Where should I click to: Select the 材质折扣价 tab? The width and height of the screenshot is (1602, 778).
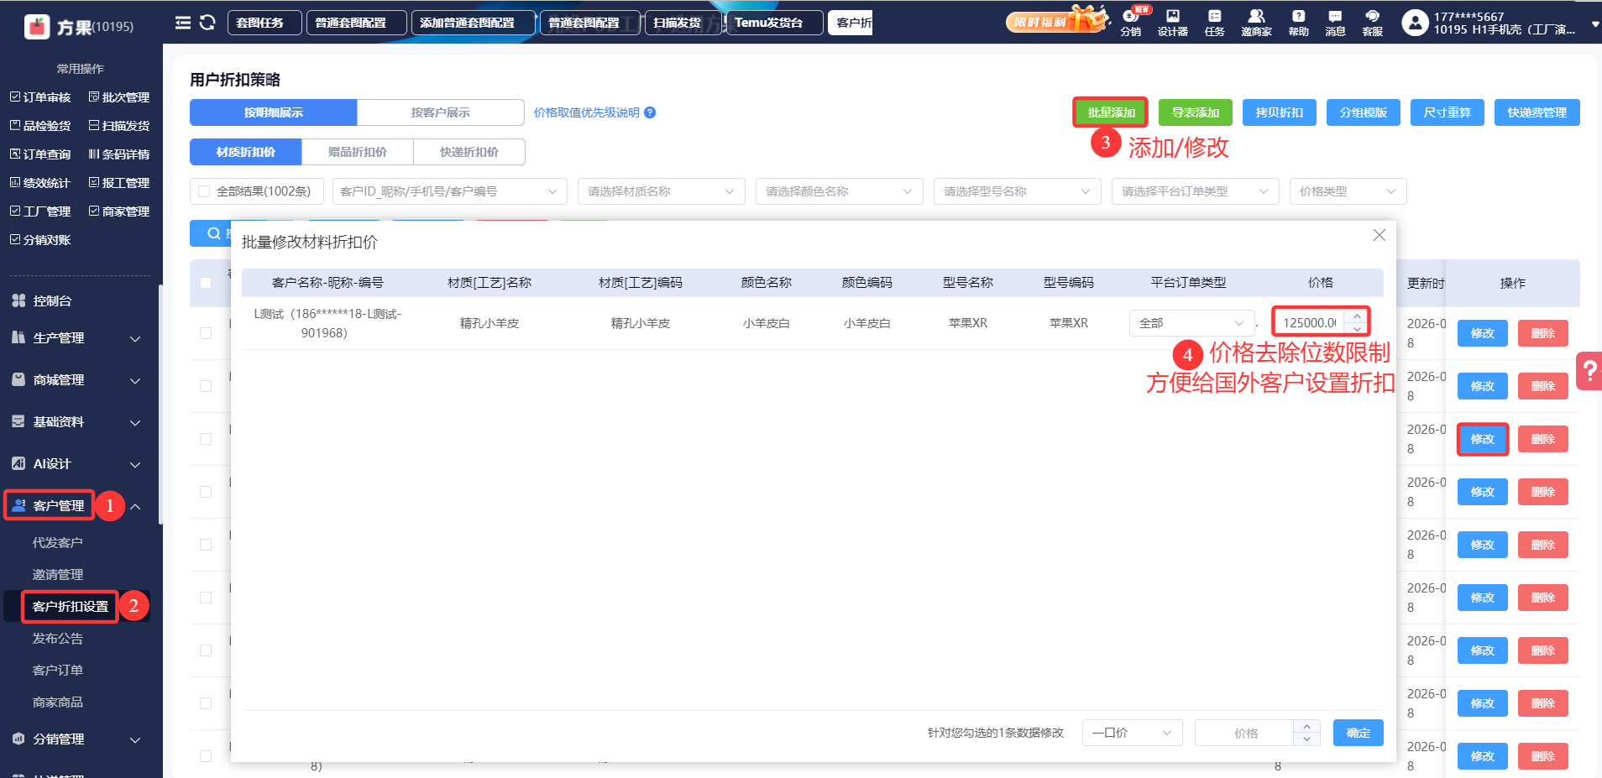click(x=246, y=152)
